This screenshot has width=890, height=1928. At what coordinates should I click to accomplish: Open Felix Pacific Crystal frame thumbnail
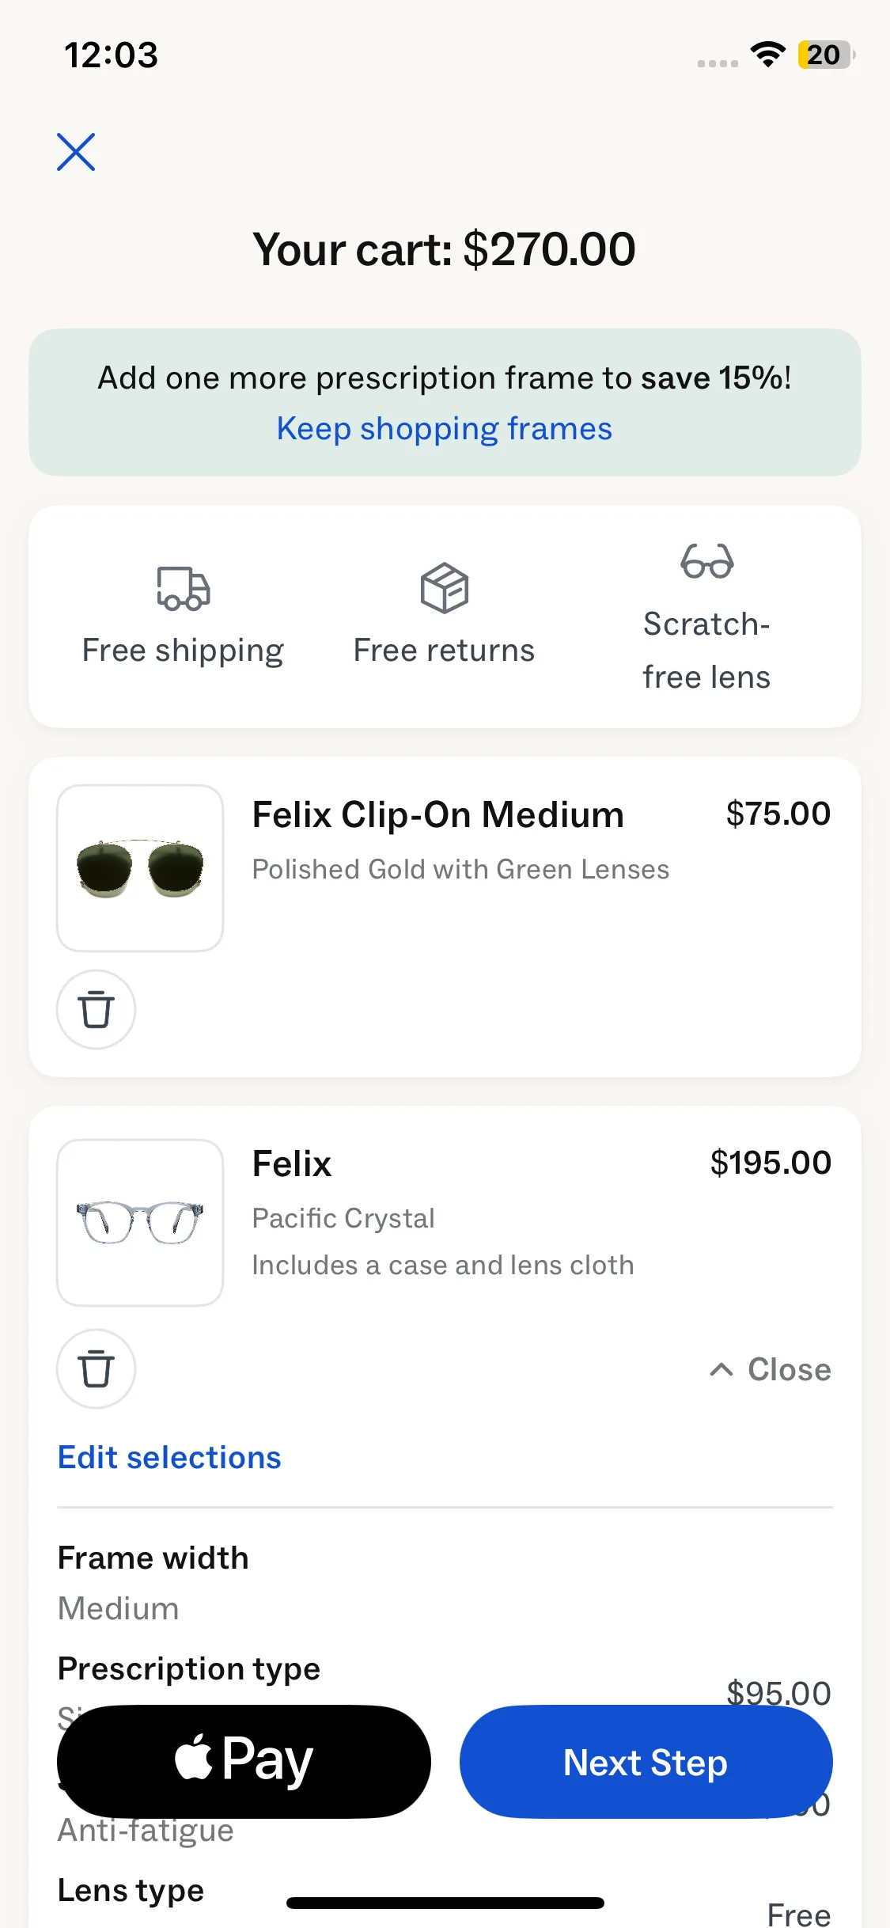[140, 1223]
